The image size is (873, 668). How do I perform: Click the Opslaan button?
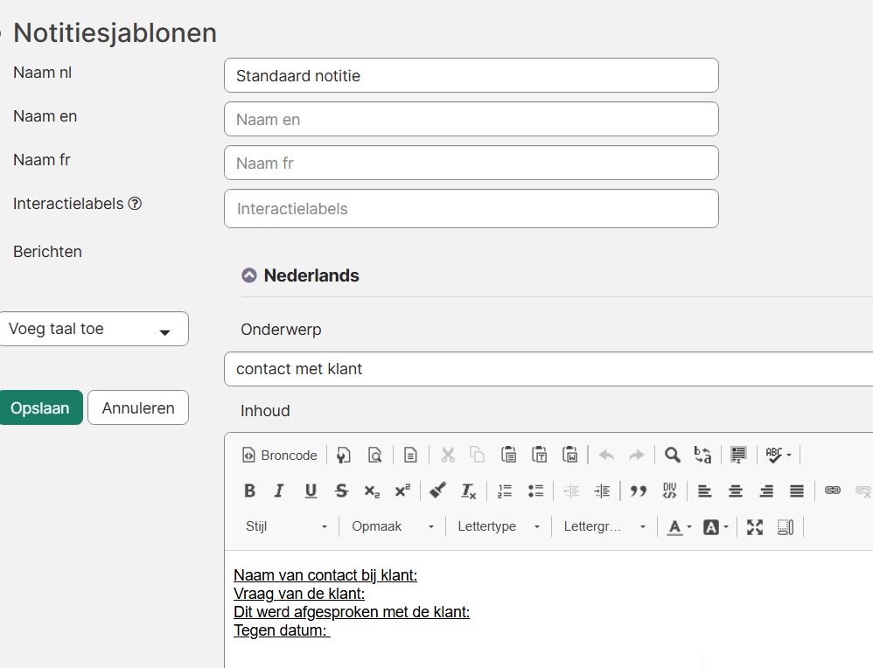(x=40, y=408)
